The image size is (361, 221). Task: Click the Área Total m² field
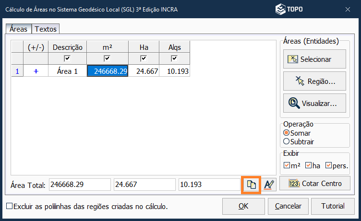coord(80,185)
